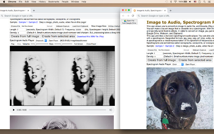Screen dimensions: 214x134
Task: Click the US flag input source icon
Action: pyautogui.click(x=195, y=2)
